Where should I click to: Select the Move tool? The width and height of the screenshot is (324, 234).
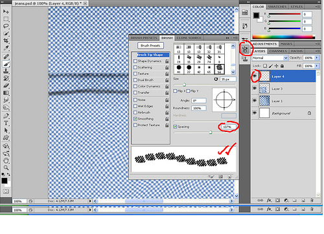(x=6, y=12)
